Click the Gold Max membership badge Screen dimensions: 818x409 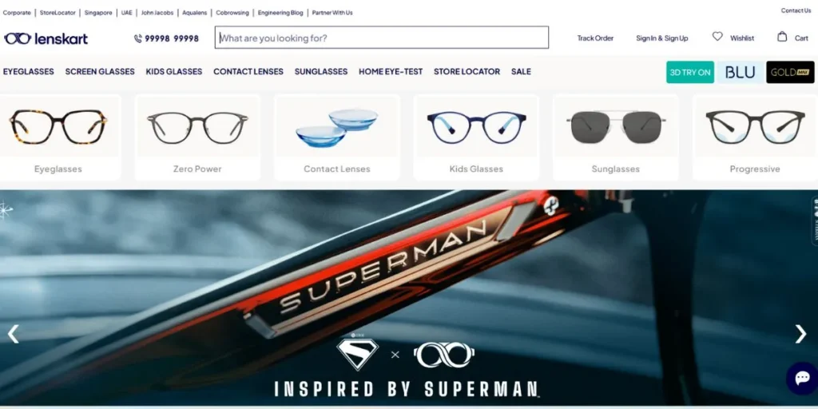(x=790, y=72)
